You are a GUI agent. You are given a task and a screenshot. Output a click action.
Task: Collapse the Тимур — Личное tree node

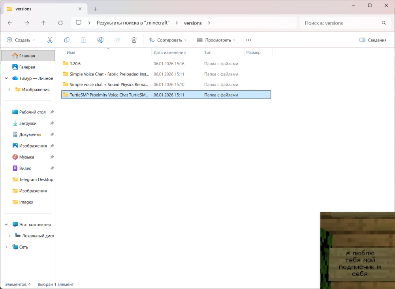pos(7,78)
